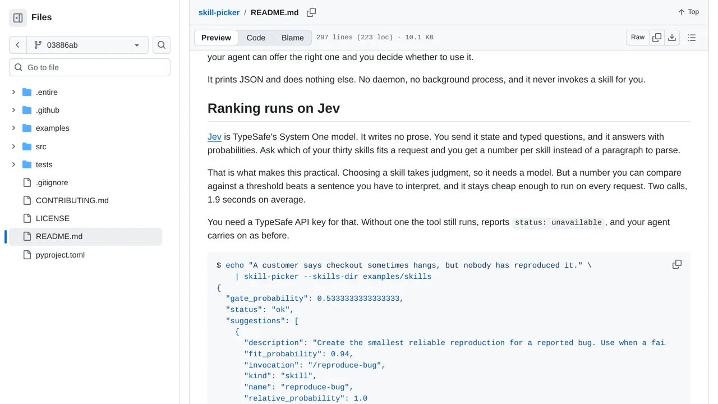Open the .github folder

[48, 110]
